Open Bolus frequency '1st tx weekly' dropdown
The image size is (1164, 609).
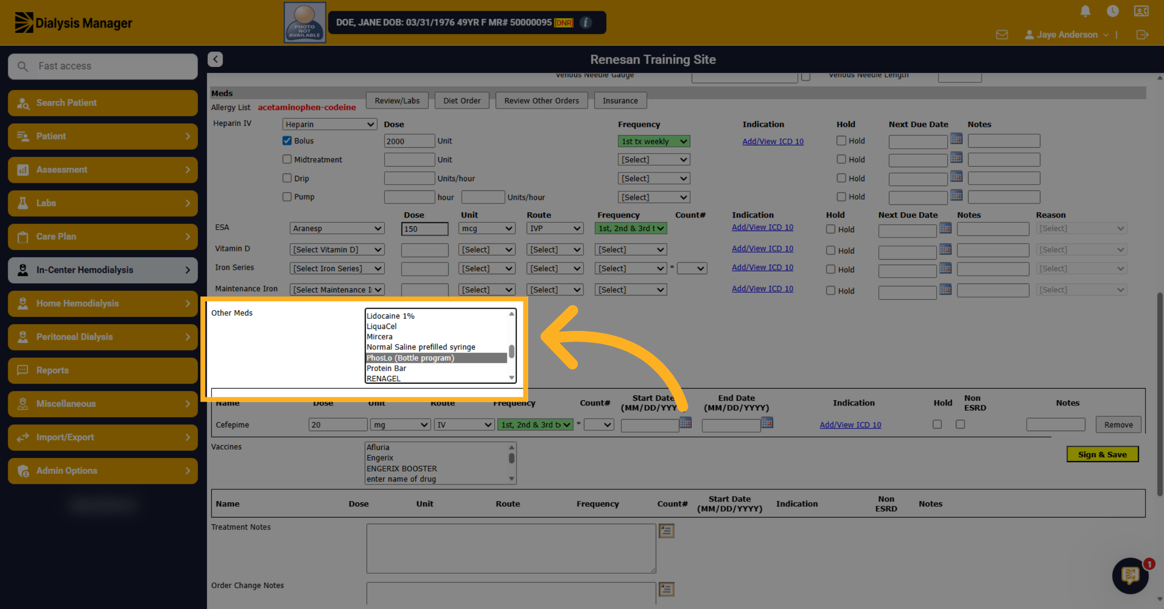pyautogui.click(x=654, y=141)
